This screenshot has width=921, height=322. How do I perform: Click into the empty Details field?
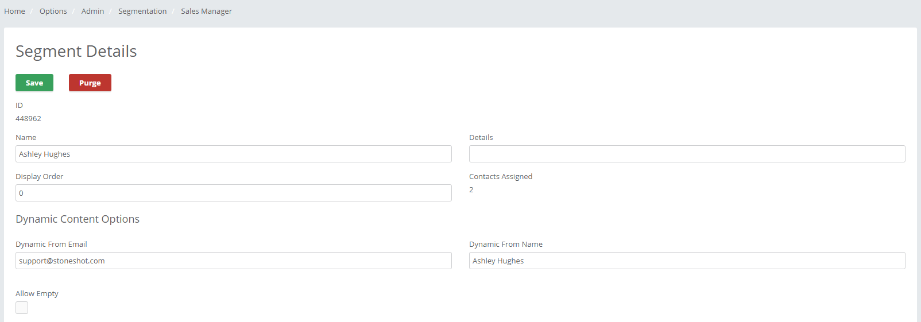click(687, 154)
